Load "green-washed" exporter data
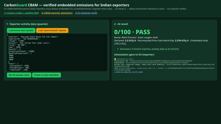The image size is (221, 124). [x=52, y=30]
